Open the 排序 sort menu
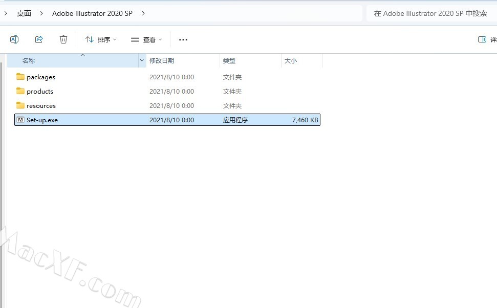This screenshot has height=308, width=497. pyautogui.click(x=101, y=39)
